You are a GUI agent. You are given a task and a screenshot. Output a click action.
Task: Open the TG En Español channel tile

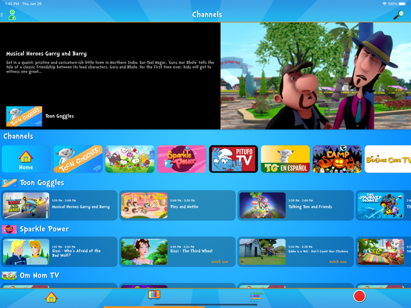point(285,159)
